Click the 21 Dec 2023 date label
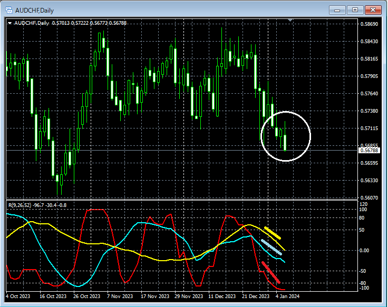The height and width of the screenshot is (307, 388). point(256,296)
